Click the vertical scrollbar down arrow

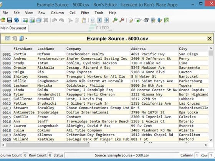click(x=211, y=140)
